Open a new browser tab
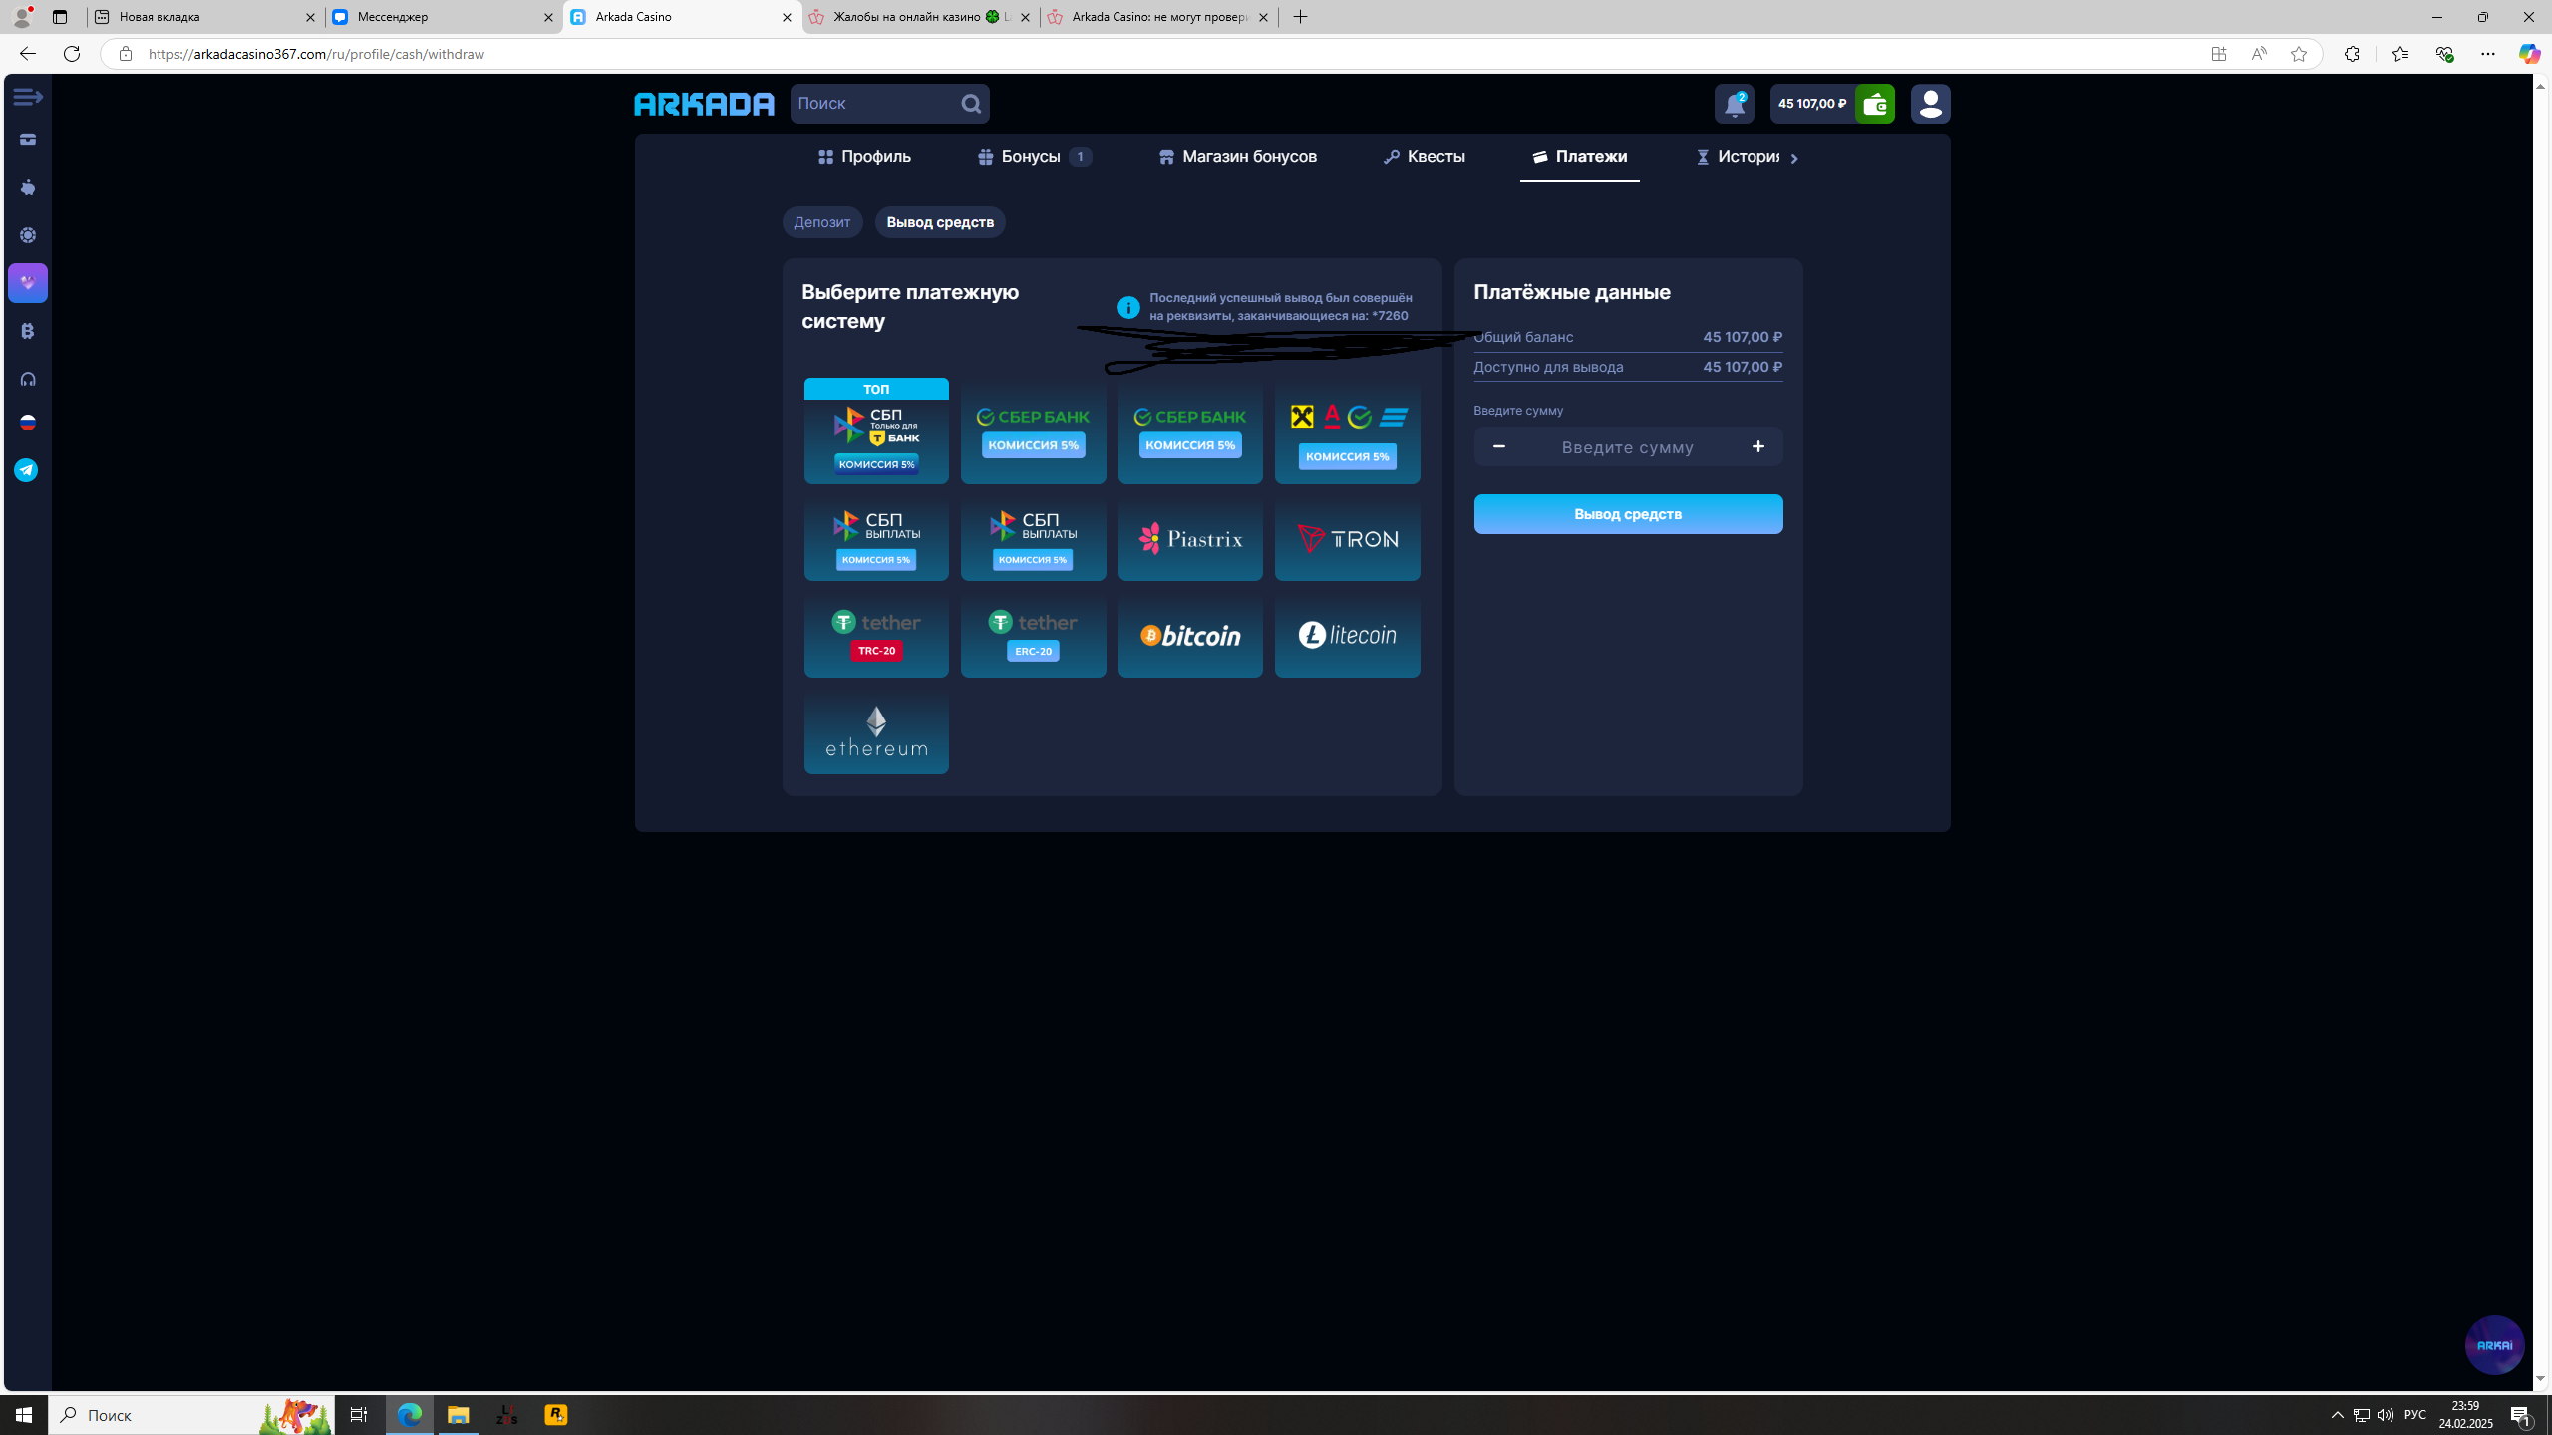This screenshot has width=2552, height=1435. click(1300, 17)
